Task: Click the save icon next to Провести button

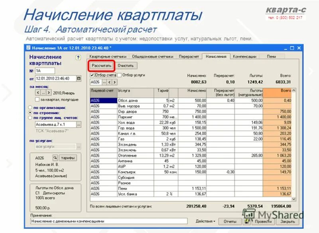Action: click(248, 222)
